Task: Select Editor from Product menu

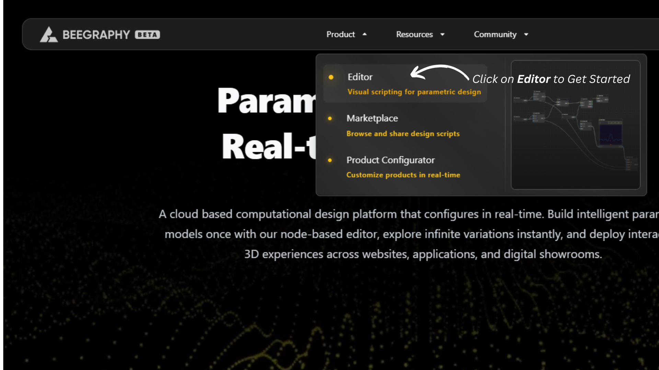Action: coord(360,77)
